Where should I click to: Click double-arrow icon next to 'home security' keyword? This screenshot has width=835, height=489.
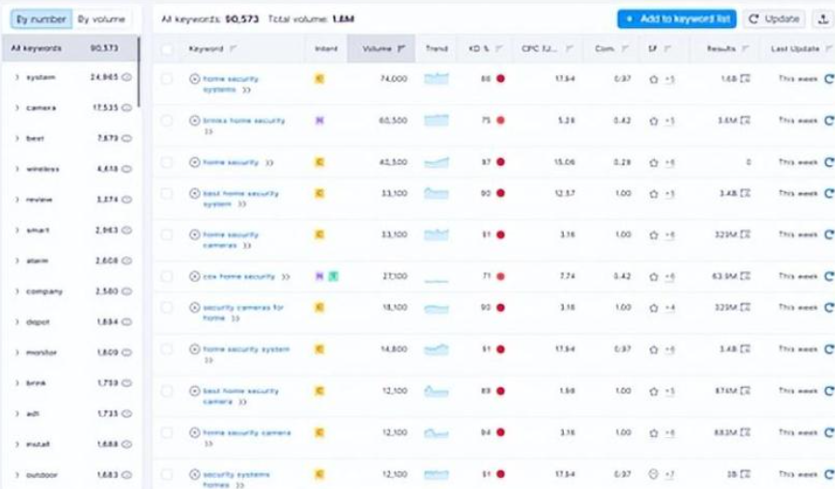pos(269,162)
